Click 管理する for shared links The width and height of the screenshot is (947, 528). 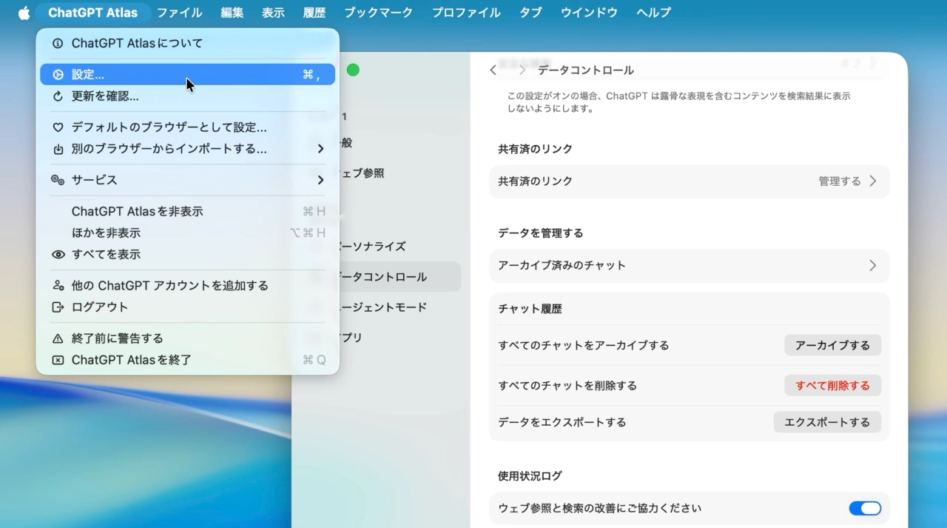coord(840,181)
